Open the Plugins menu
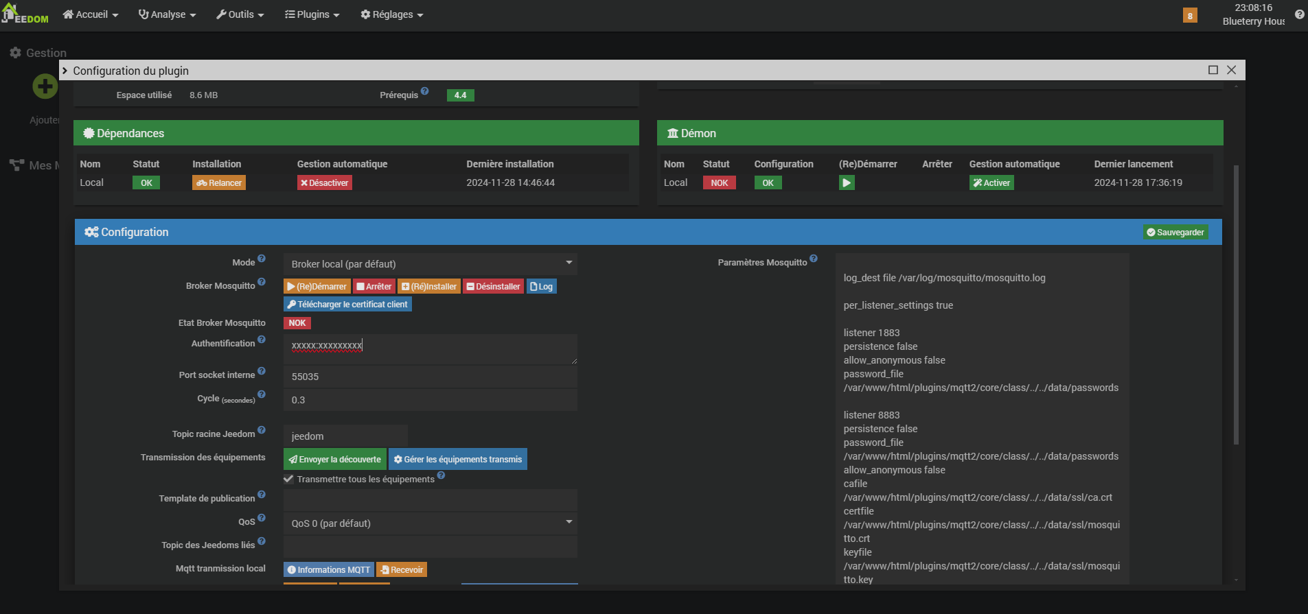 tap(312, 14)
